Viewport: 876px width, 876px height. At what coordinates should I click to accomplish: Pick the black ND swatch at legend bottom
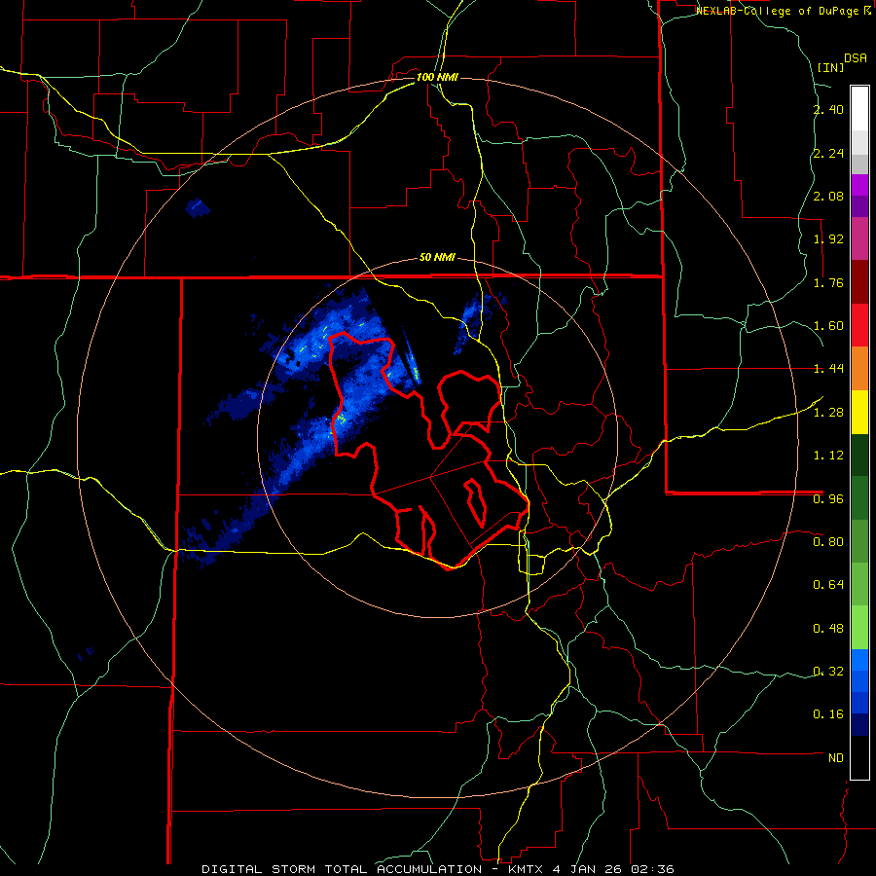pyautogui.click(x=859, y=757)
